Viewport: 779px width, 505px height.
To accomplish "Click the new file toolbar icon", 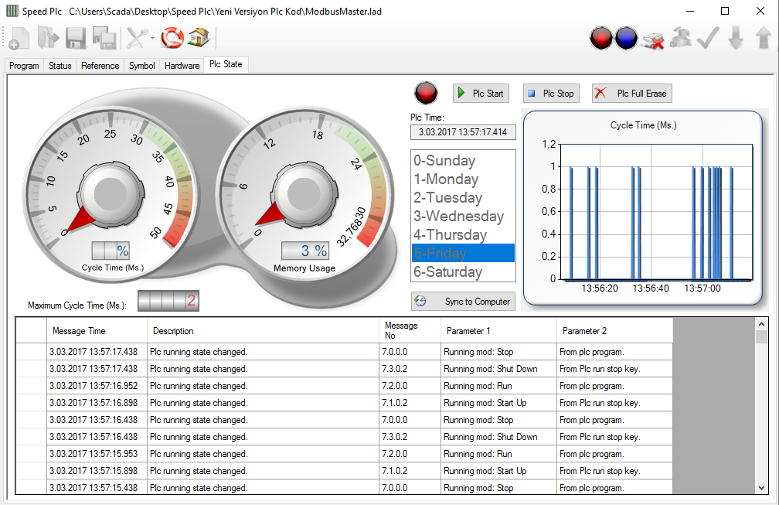I will (19, 38).
